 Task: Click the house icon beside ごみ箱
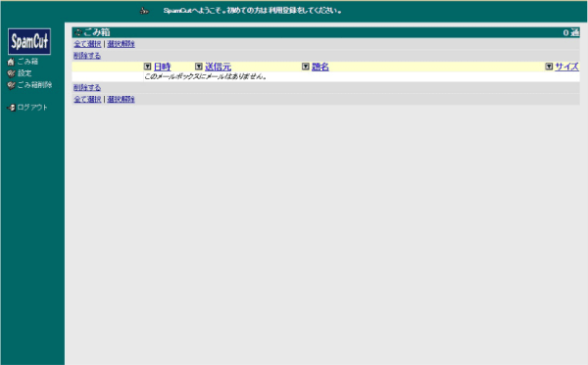tap(11, 62)
